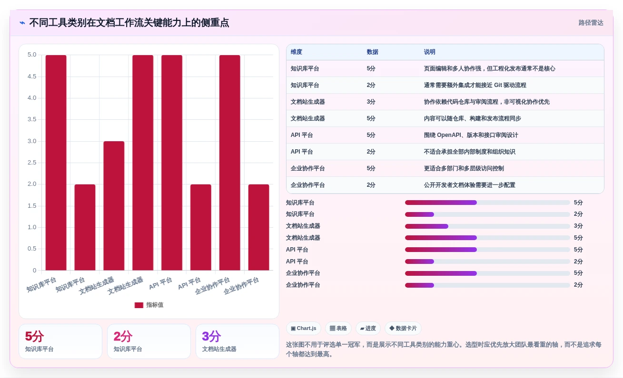Click the cell 公开开发者文档体验需要进一步配置
The height and width of the screenshot is (378, 623).
tap(470, 185)
